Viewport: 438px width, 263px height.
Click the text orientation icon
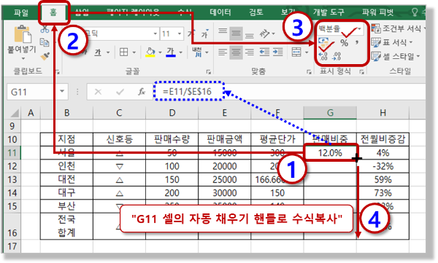(264, 34)
